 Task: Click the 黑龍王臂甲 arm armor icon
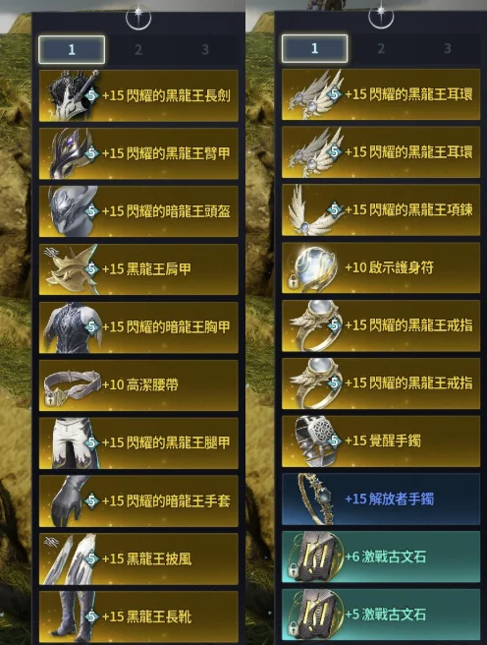pos(71,153)
